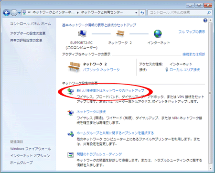The width and height of the screenshot is (215, 173).
Task: Open 問題のトラブルシューティング link
Action: pos(99,154)
